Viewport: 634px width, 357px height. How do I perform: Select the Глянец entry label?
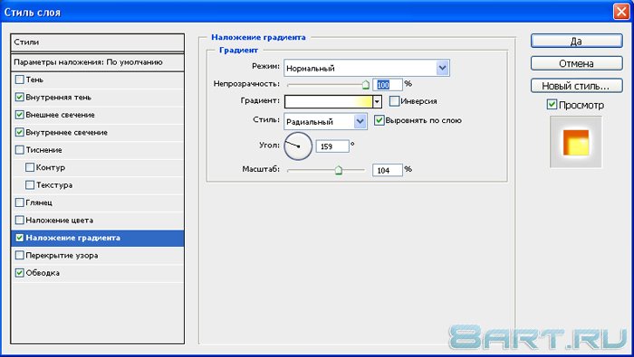[39, 202]
